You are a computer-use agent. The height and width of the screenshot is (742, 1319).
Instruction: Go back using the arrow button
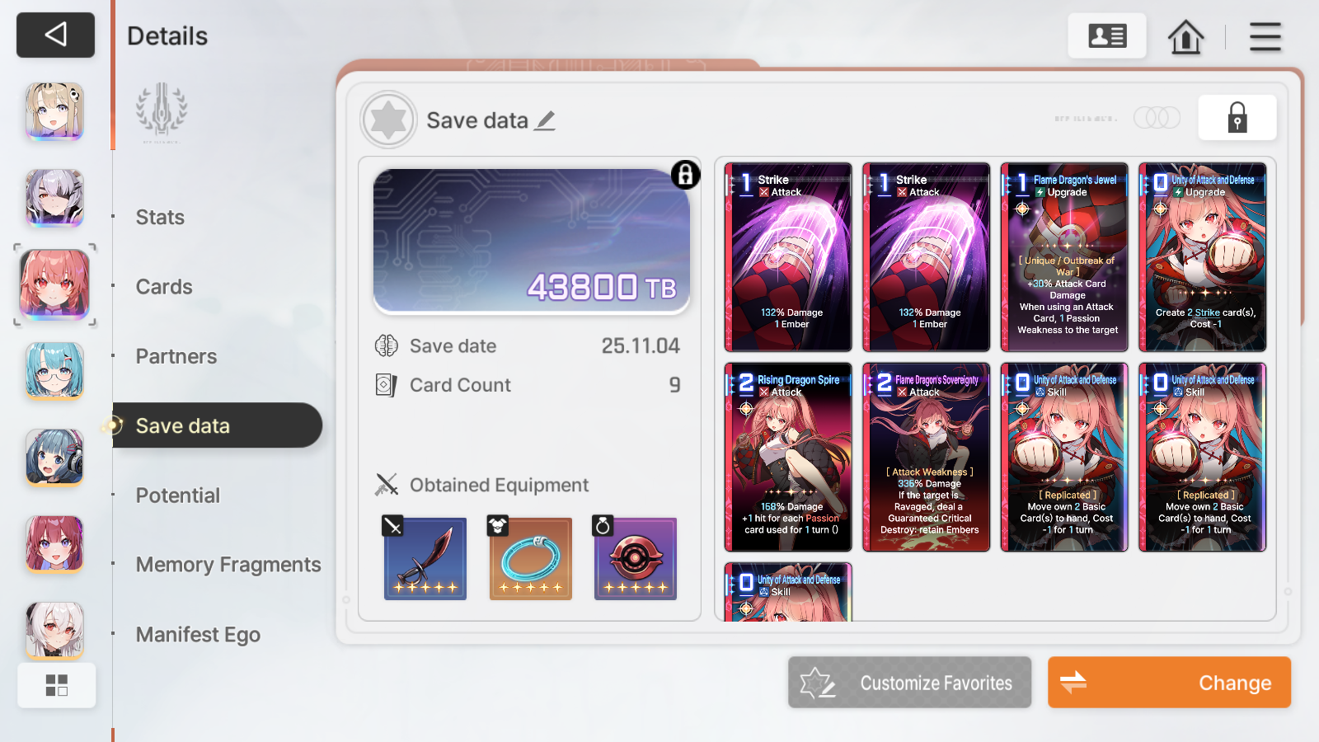click(x=55, y=35)
